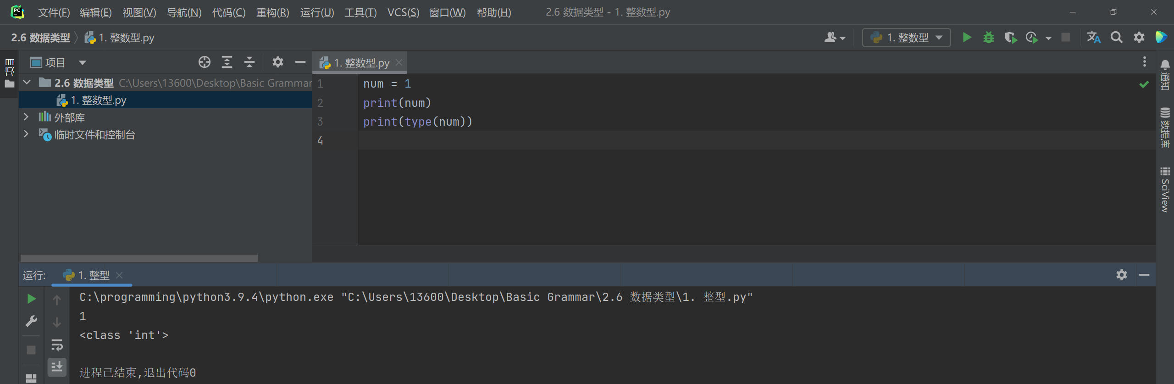Run the 1. 整数型 configuration from toolbar
1174x384 pixels.
[967, 37]
